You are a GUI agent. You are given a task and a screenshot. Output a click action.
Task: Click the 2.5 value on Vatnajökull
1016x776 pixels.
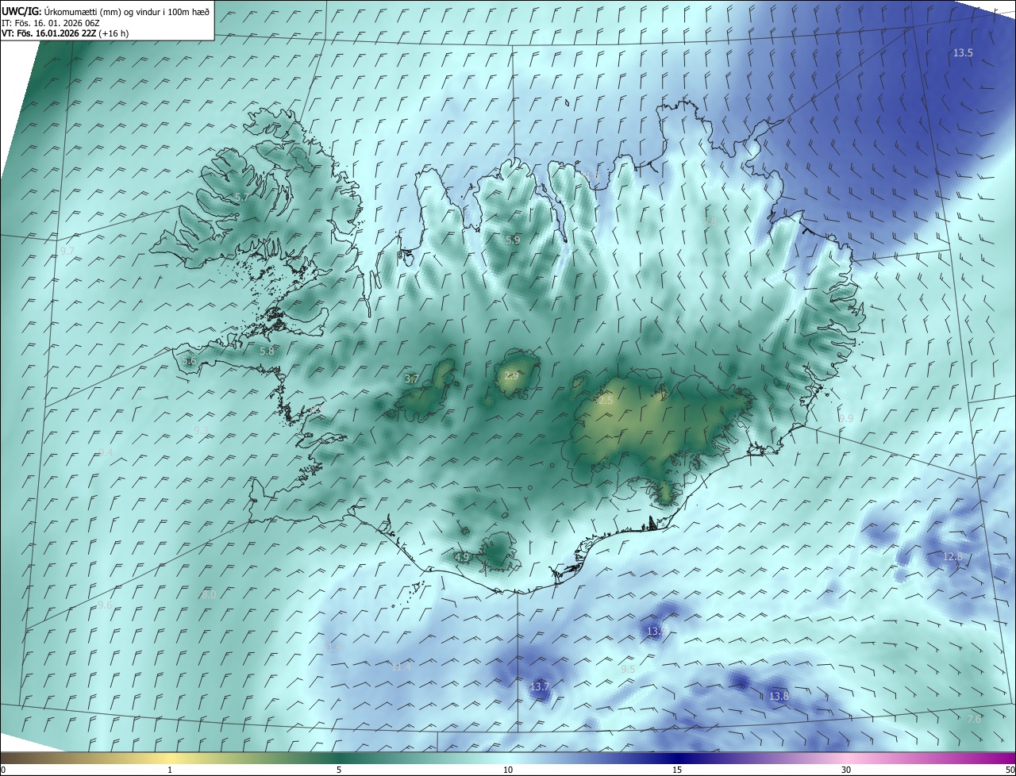click(x=606, y=401)
